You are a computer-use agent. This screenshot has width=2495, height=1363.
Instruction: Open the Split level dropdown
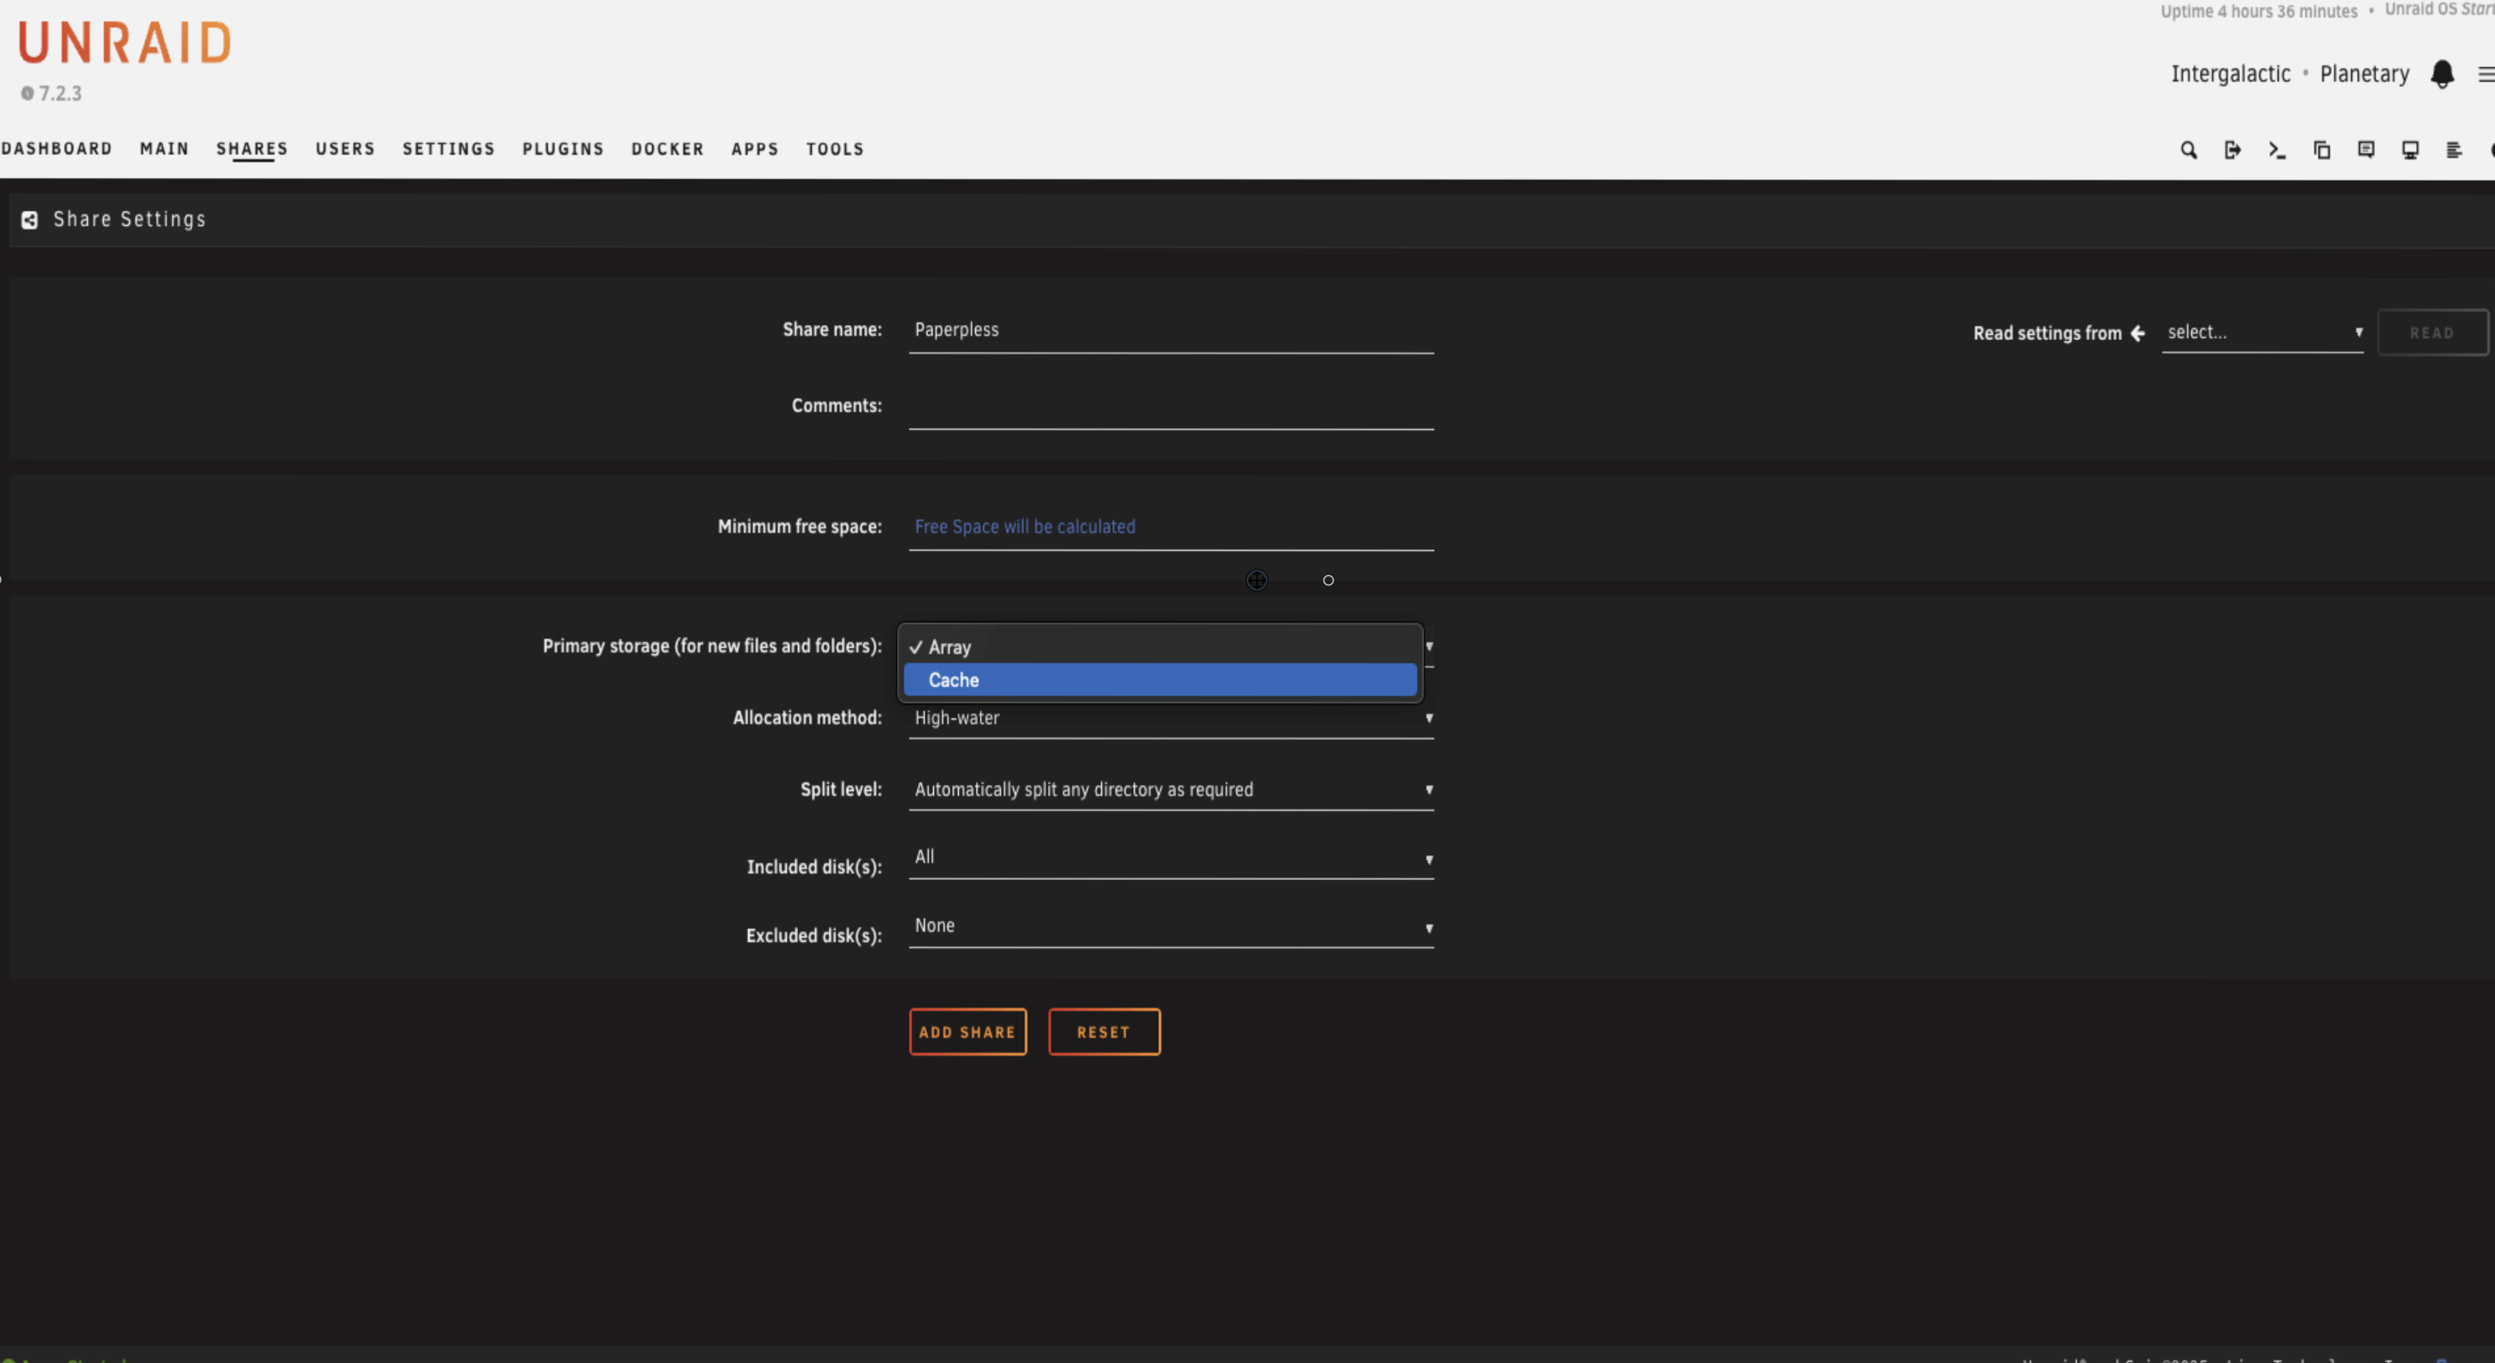click(x=1170, y=790)
